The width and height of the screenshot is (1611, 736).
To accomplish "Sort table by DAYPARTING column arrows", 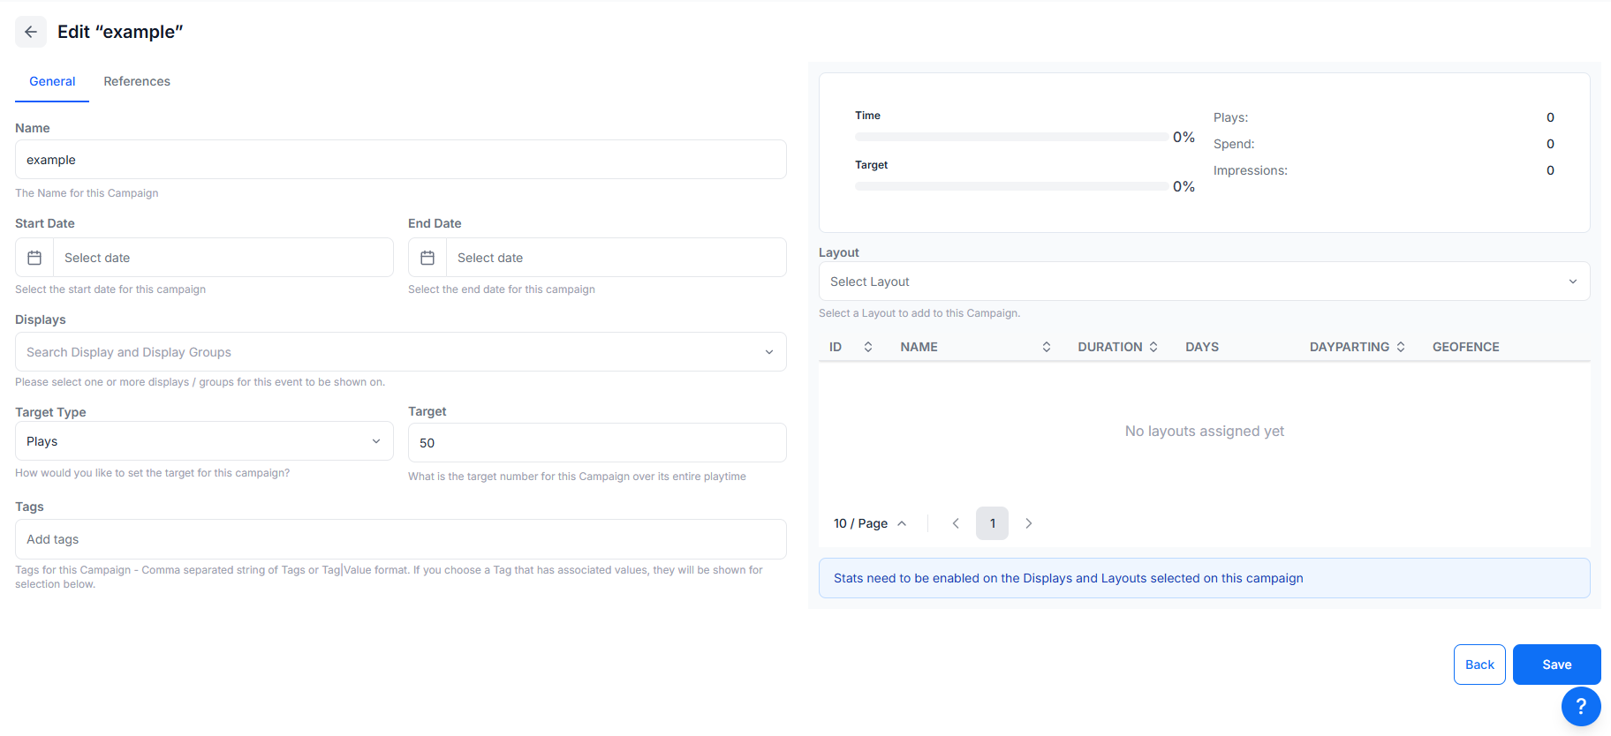I will tap(1401, 347).
